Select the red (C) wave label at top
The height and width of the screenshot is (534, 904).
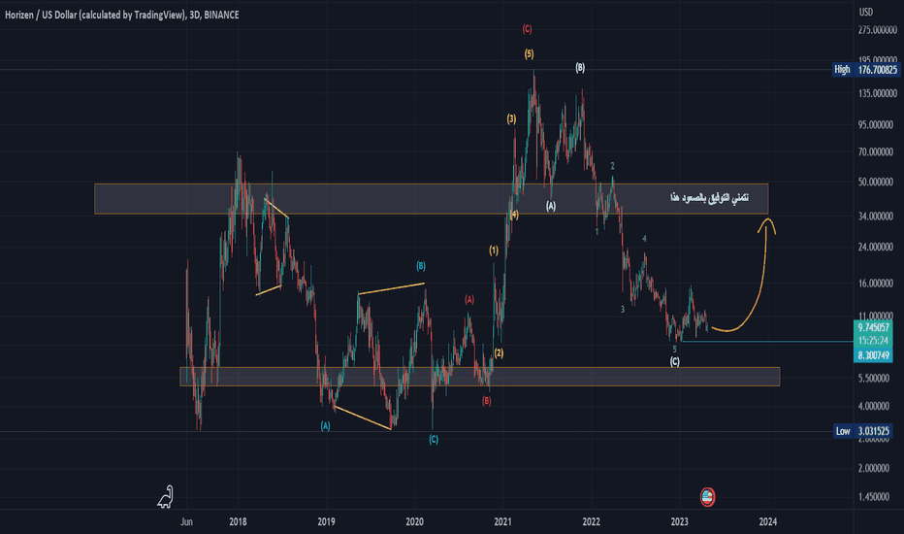(527, 29)
